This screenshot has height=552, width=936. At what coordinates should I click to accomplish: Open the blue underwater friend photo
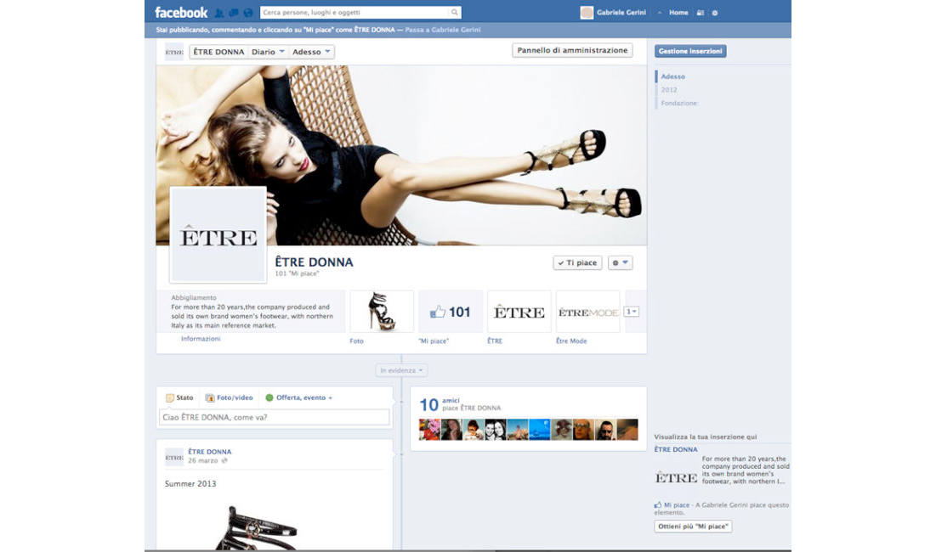[540, 430]
